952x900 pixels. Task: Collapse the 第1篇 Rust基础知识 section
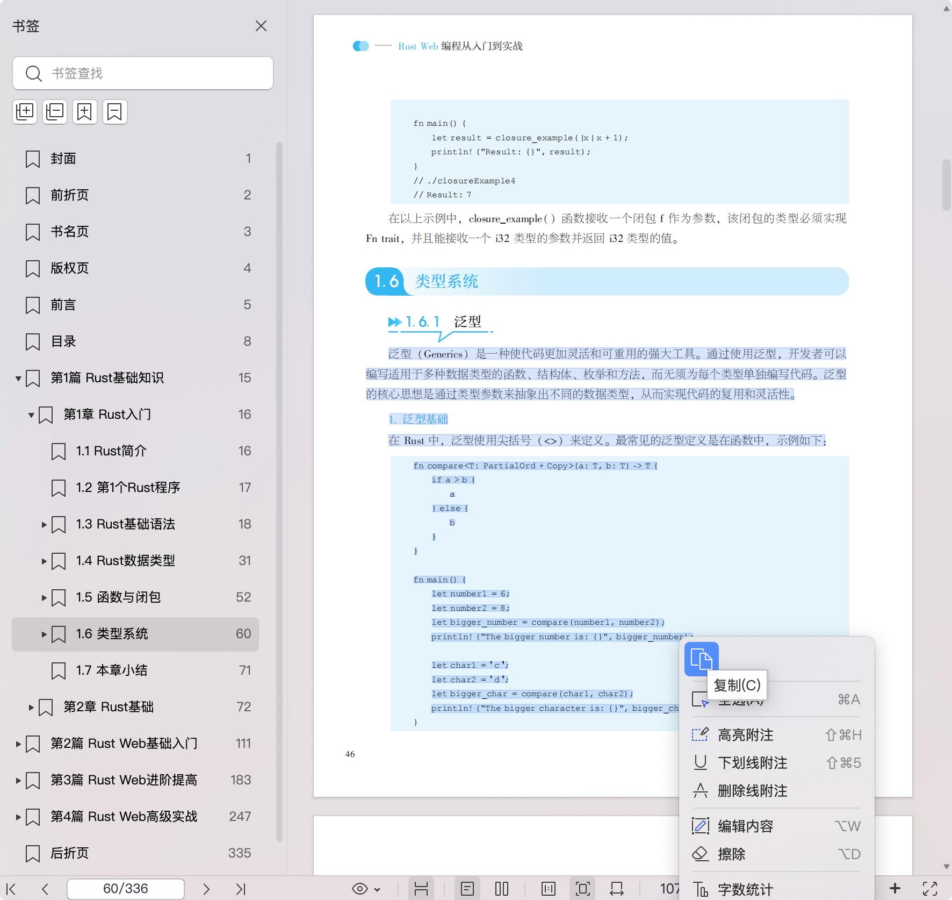[18, 378]
